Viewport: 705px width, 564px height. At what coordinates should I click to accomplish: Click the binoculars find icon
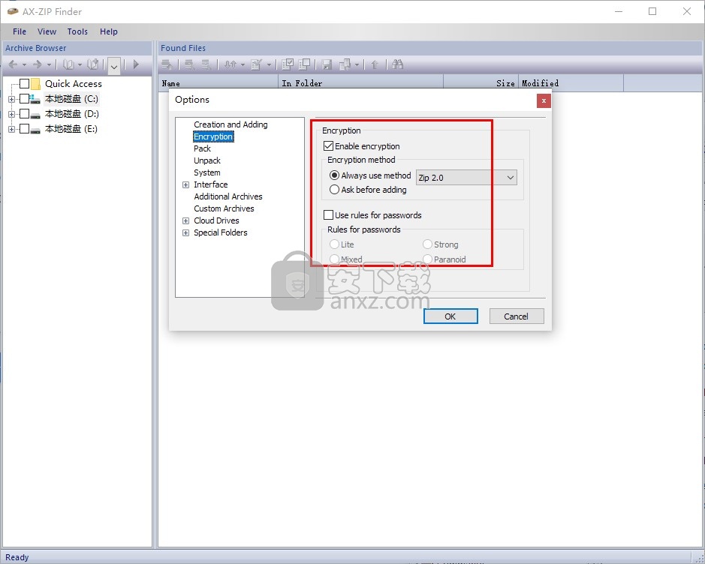pos(397,64)
